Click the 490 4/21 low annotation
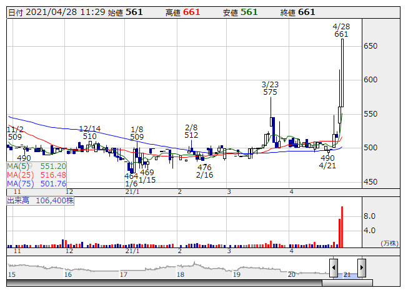Image resolution: width=408 pixels, height=293 pixels. [x=327, y=161]
